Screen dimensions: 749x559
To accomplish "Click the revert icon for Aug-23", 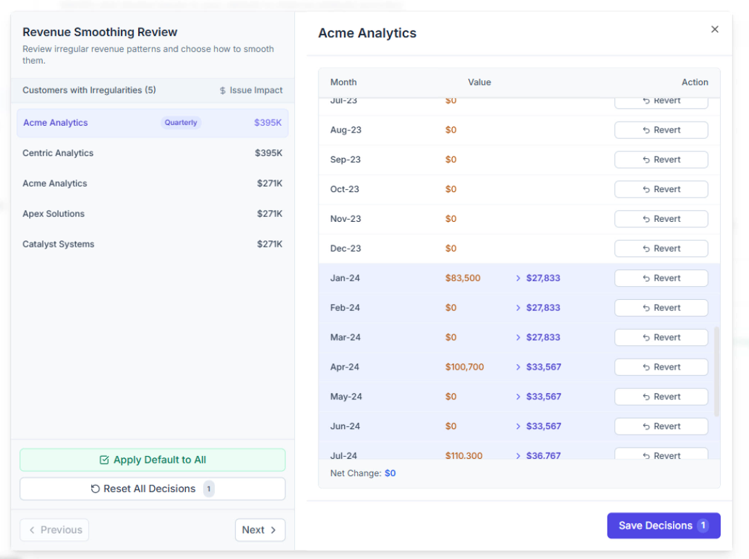I will (645, 130).
